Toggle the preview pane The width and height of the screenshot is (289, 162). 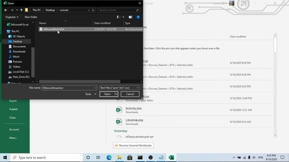click(131, 17)
